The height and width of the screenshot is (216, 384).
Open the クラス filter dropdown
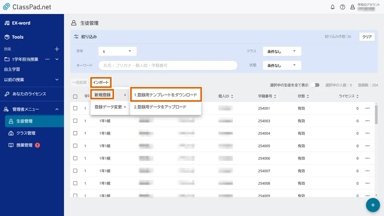pyautogui.click(x=282, y=51)
